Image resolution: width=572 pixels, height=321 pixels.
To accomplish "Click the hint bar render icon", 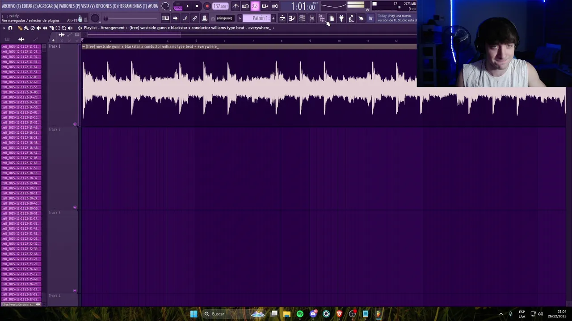I will point(85,20).
